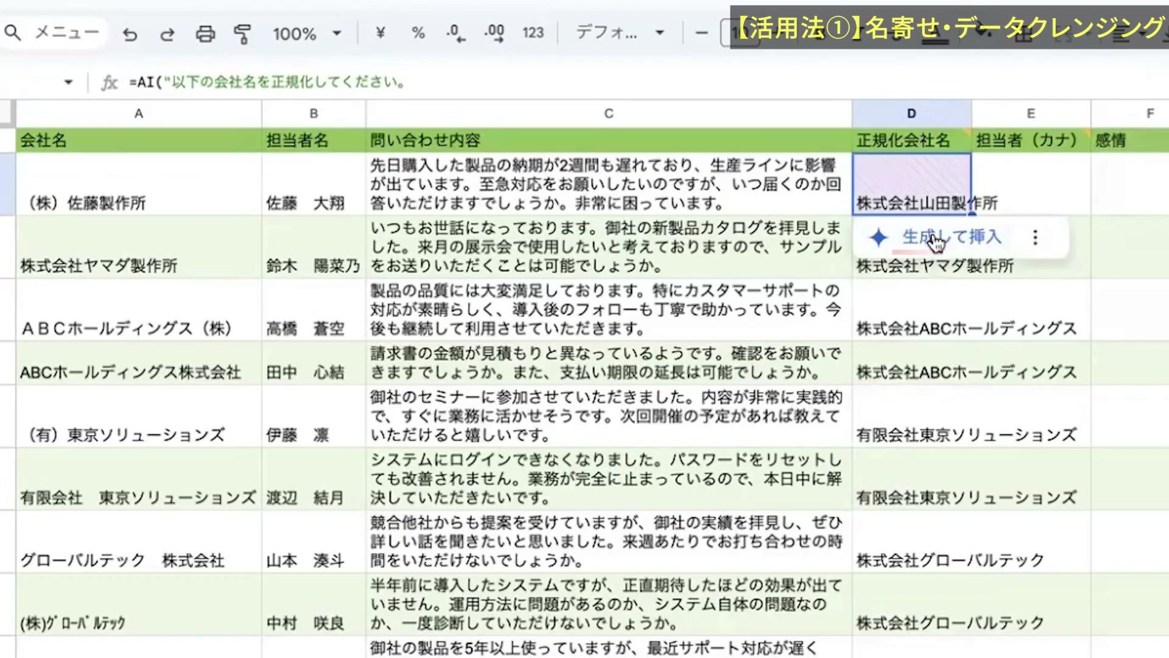1169x658 pixels.
Task: Open the name box dropdown arrow
Action: coord(68,82)
